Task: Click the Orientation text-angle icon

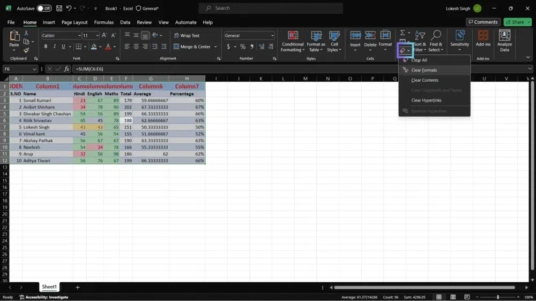Action: (155, 35)
